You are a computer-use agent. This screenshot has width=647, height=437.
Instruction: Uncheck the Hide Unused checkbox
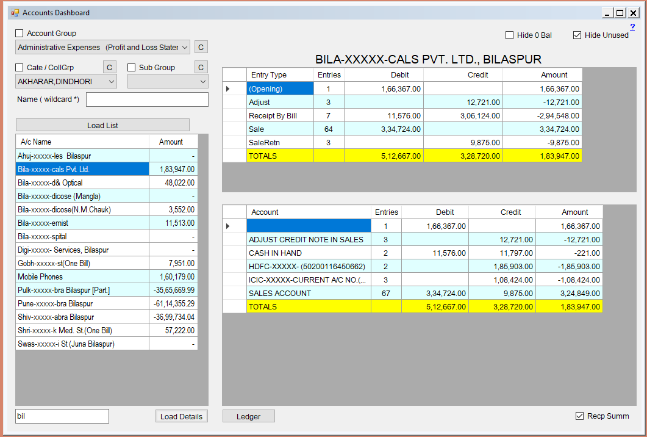(x=577, y=35)
